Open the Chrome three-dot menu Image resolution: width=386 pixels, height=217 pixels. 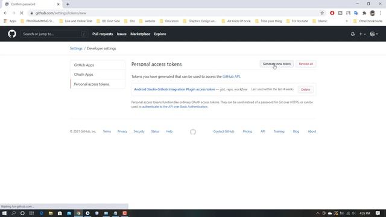pos(381,13)
